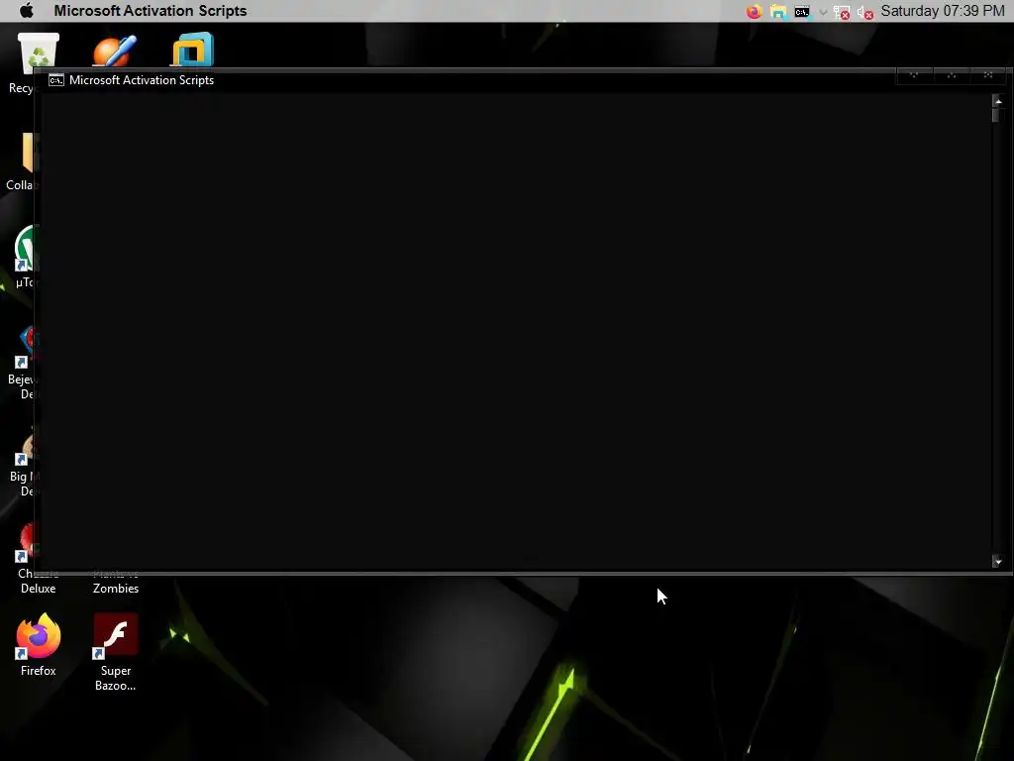Open File Explorer icon in top tray
Viewport: 1014px width, 761px height.
(x=778, y=11)
